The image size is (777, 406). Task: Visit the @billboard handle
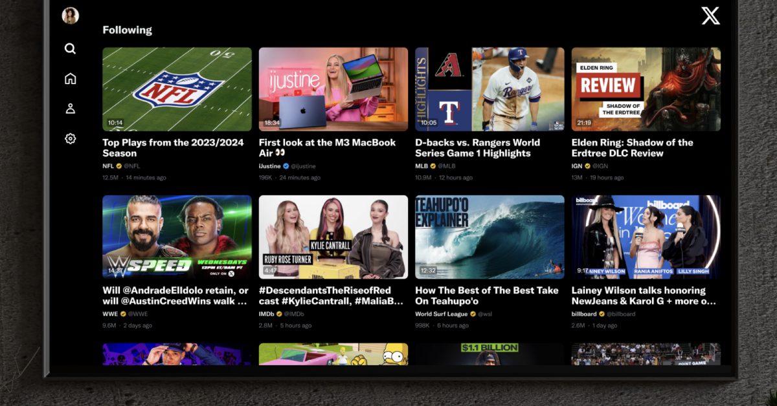pyautogui.click(x=622, y=314)
